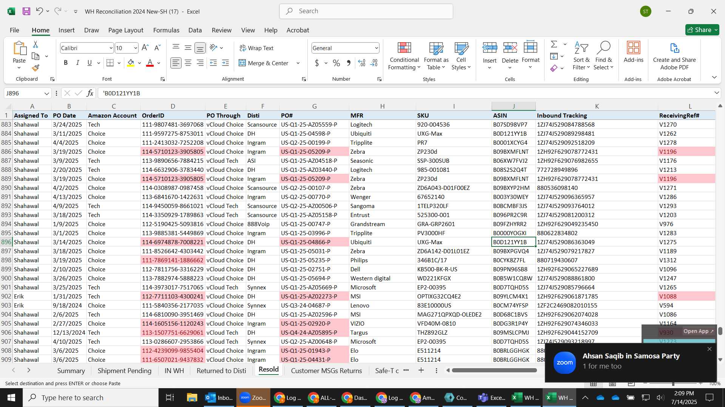Click Increase Font Size icon
The image size is (725, 407).
click(x=145, y=48)
